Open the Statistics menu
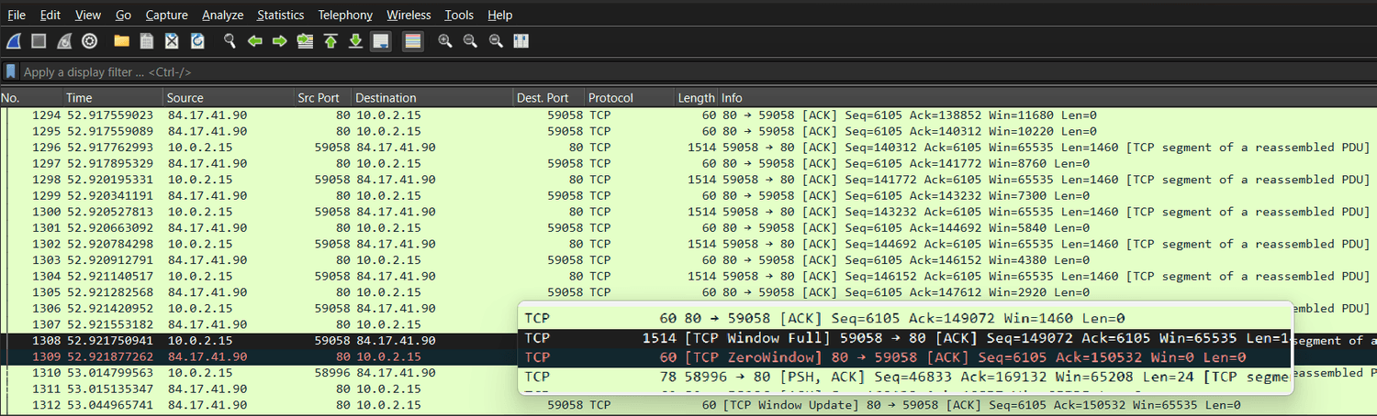Viewport: 1377px width, 416px height. pyautogui.click(x=280, y=15)
